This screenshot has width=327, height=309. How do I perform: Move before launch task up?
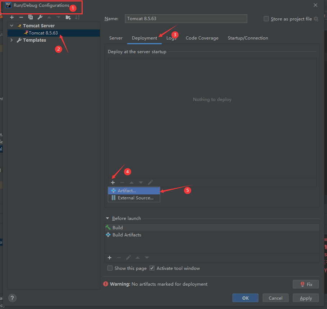138,258
